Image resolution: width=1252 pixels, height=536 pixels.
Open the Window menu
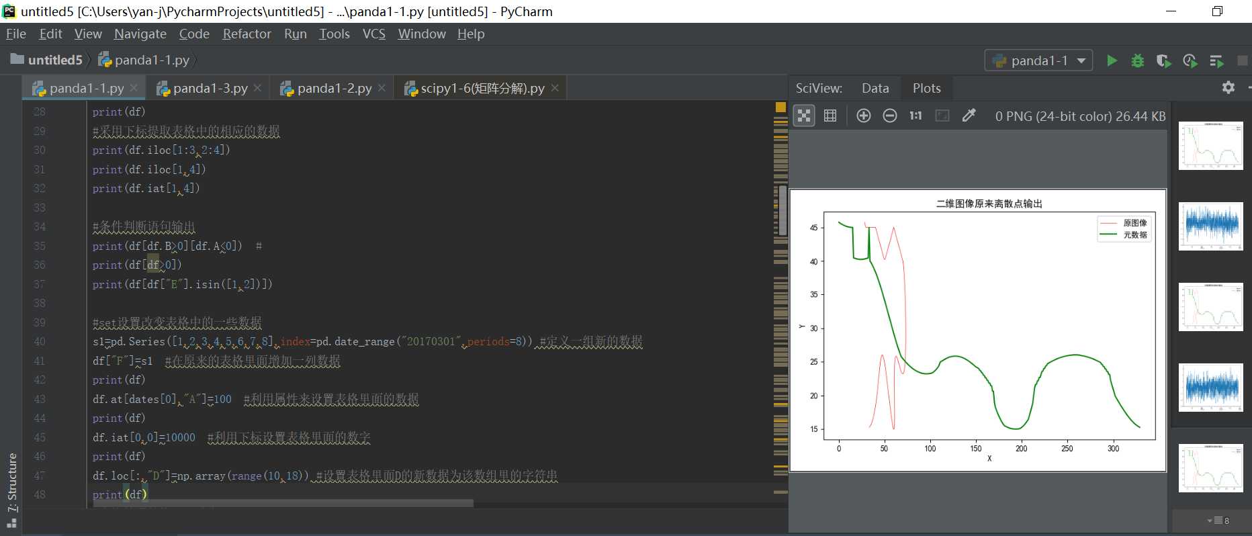(x=422, y=34)
